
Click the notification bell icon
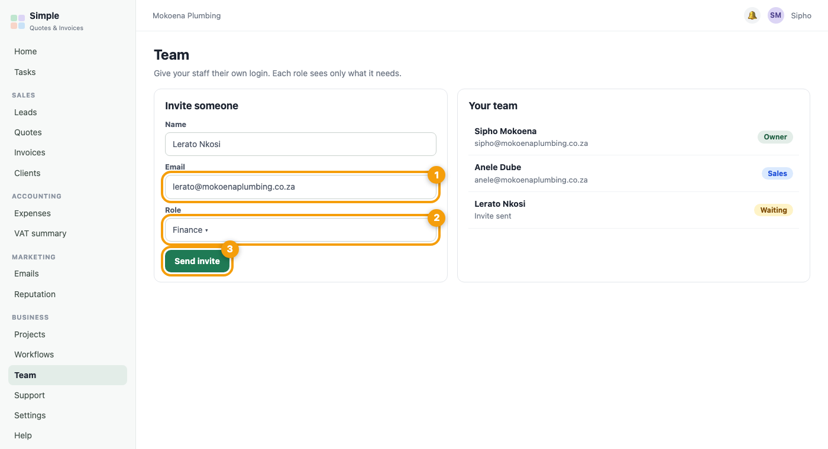pos(752,15)
